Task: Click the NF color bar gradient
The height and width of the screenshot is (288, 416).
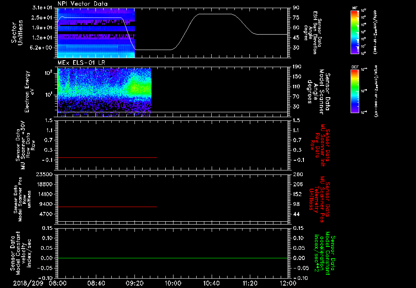Action: point(355,32)
